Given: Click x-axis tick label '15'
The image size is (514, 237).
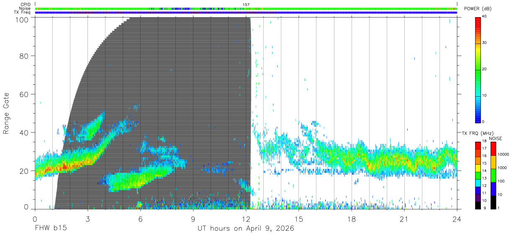Looking at the screenshot, I should pyautogui.click(x=299, y=219).
